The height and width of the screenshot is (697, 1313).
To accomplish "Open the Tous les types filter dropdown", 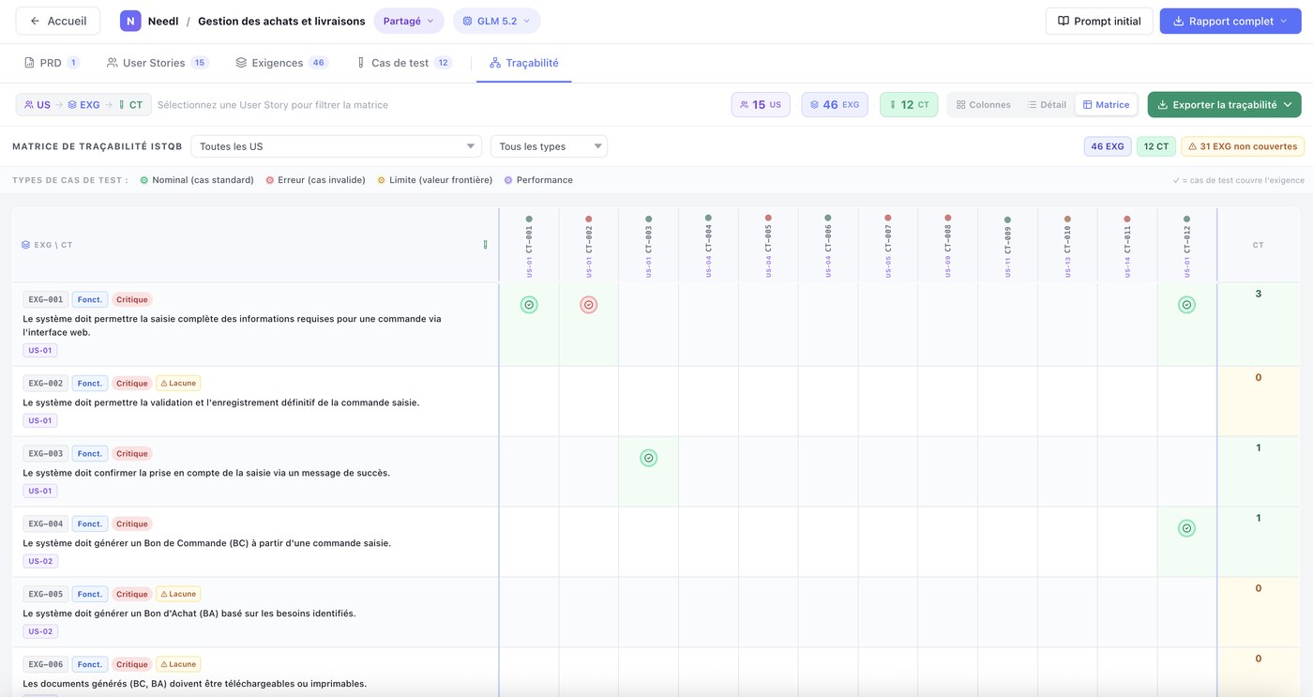I will coord(549,146).
